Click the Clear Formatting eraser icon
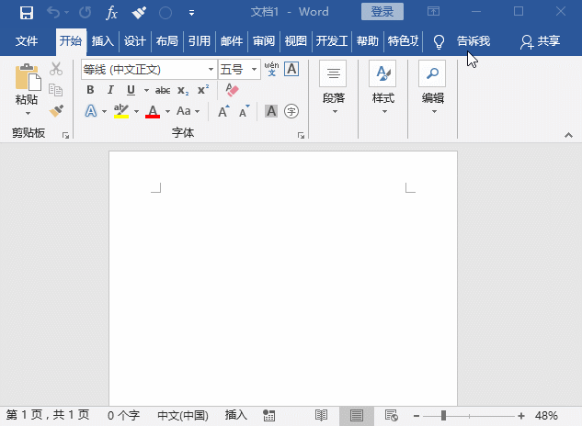This screenshot has height=426, width=582. point(232,90)
